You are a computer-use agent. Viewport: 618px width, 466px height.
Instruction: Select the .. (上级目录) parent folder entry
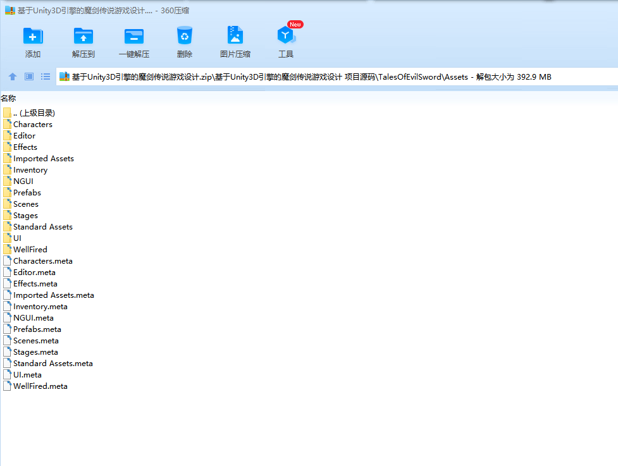pyautogui.click(x=29, y=113)
